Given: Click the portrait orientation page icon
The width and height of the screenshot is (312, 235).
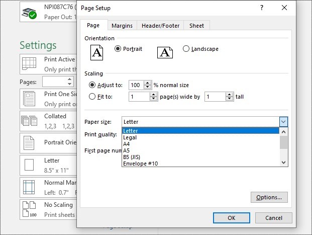Looking at the screenshot, I should (97, 51).
